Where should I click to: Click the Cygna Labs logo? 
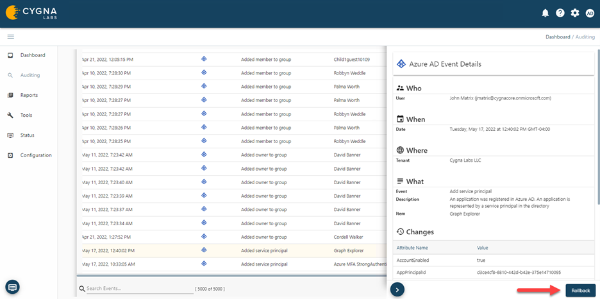pyautogui.click(x=30, y=13)
